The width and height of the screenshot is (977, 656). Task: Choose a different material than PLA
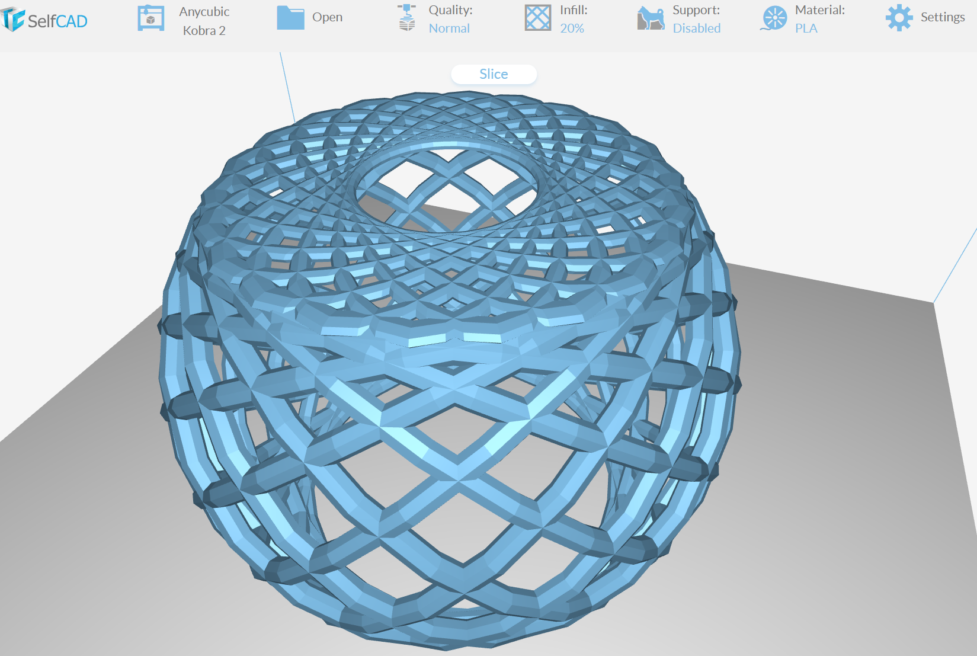pyautogui.click(x=806, y=28)
